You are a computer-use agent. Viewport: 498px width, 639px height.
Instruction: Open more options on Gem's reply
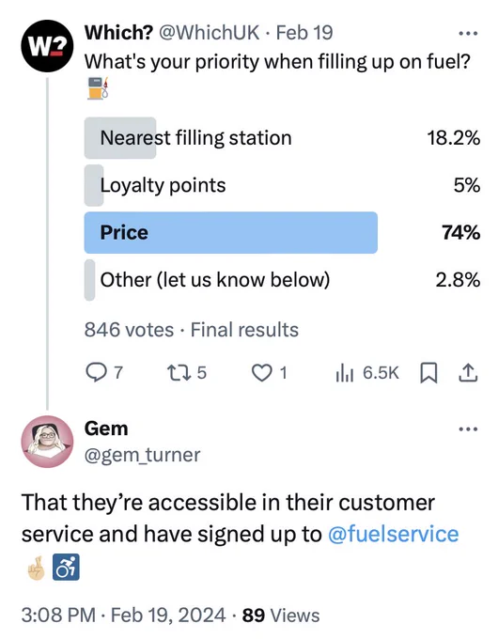click(x=468, y=429)
